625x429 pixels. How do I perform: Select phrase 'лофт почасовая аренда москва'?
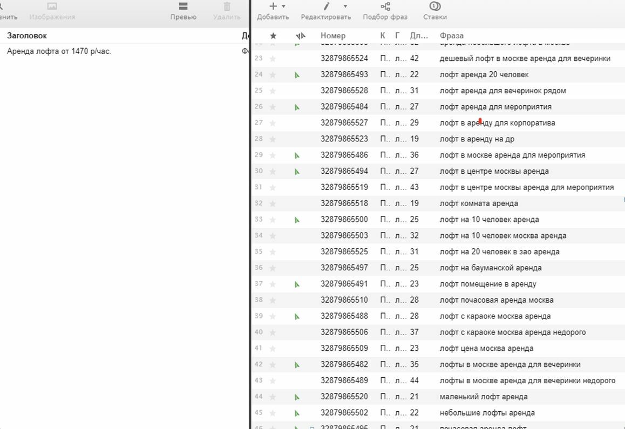click(x=497, y=300)
